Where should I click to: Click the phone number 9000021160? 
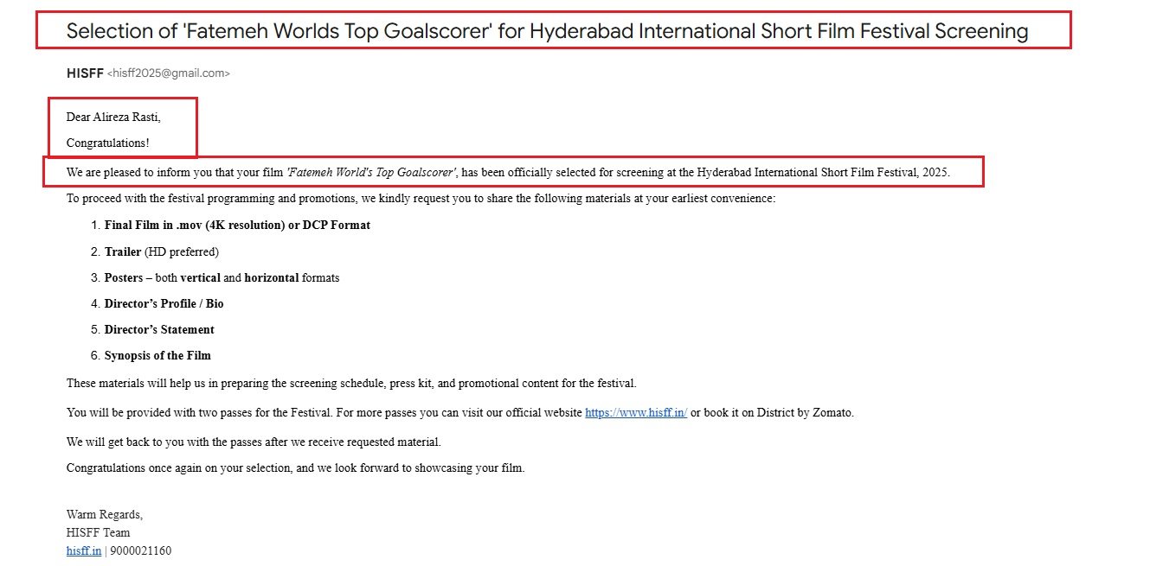click(140, 550)
